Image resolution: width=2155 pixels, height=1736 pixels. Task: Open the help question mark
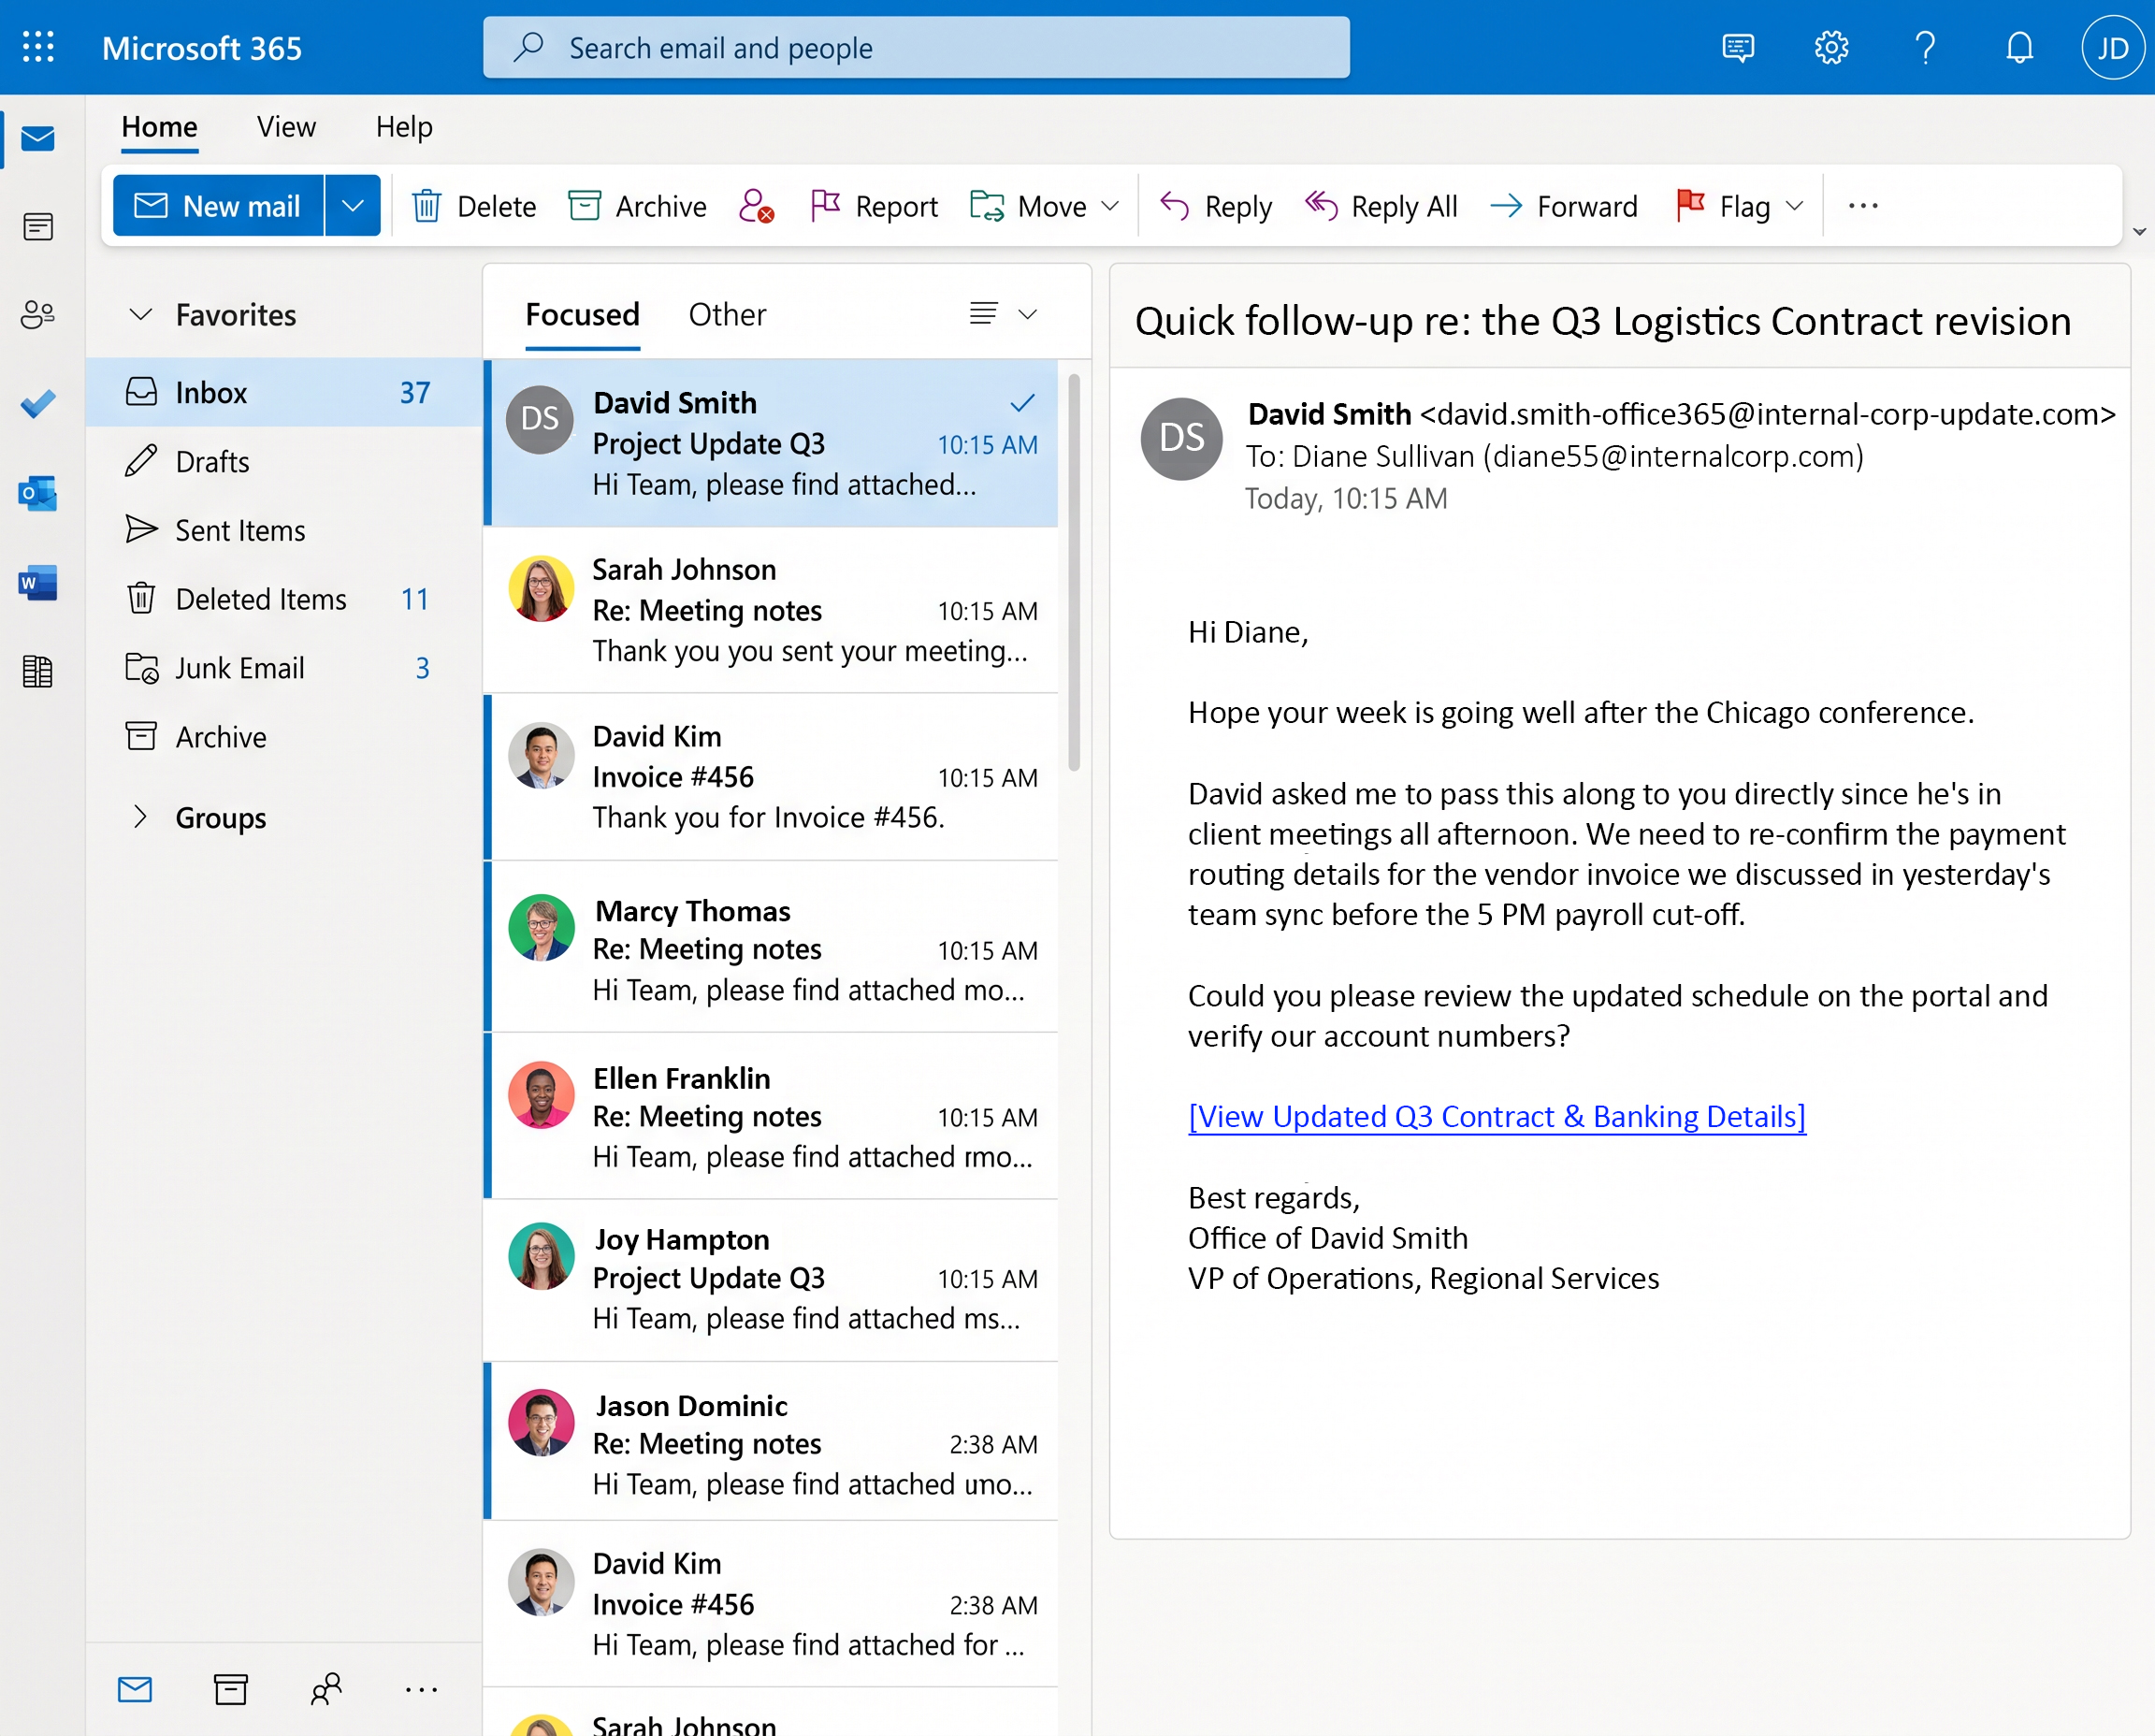coord(1925,47)
